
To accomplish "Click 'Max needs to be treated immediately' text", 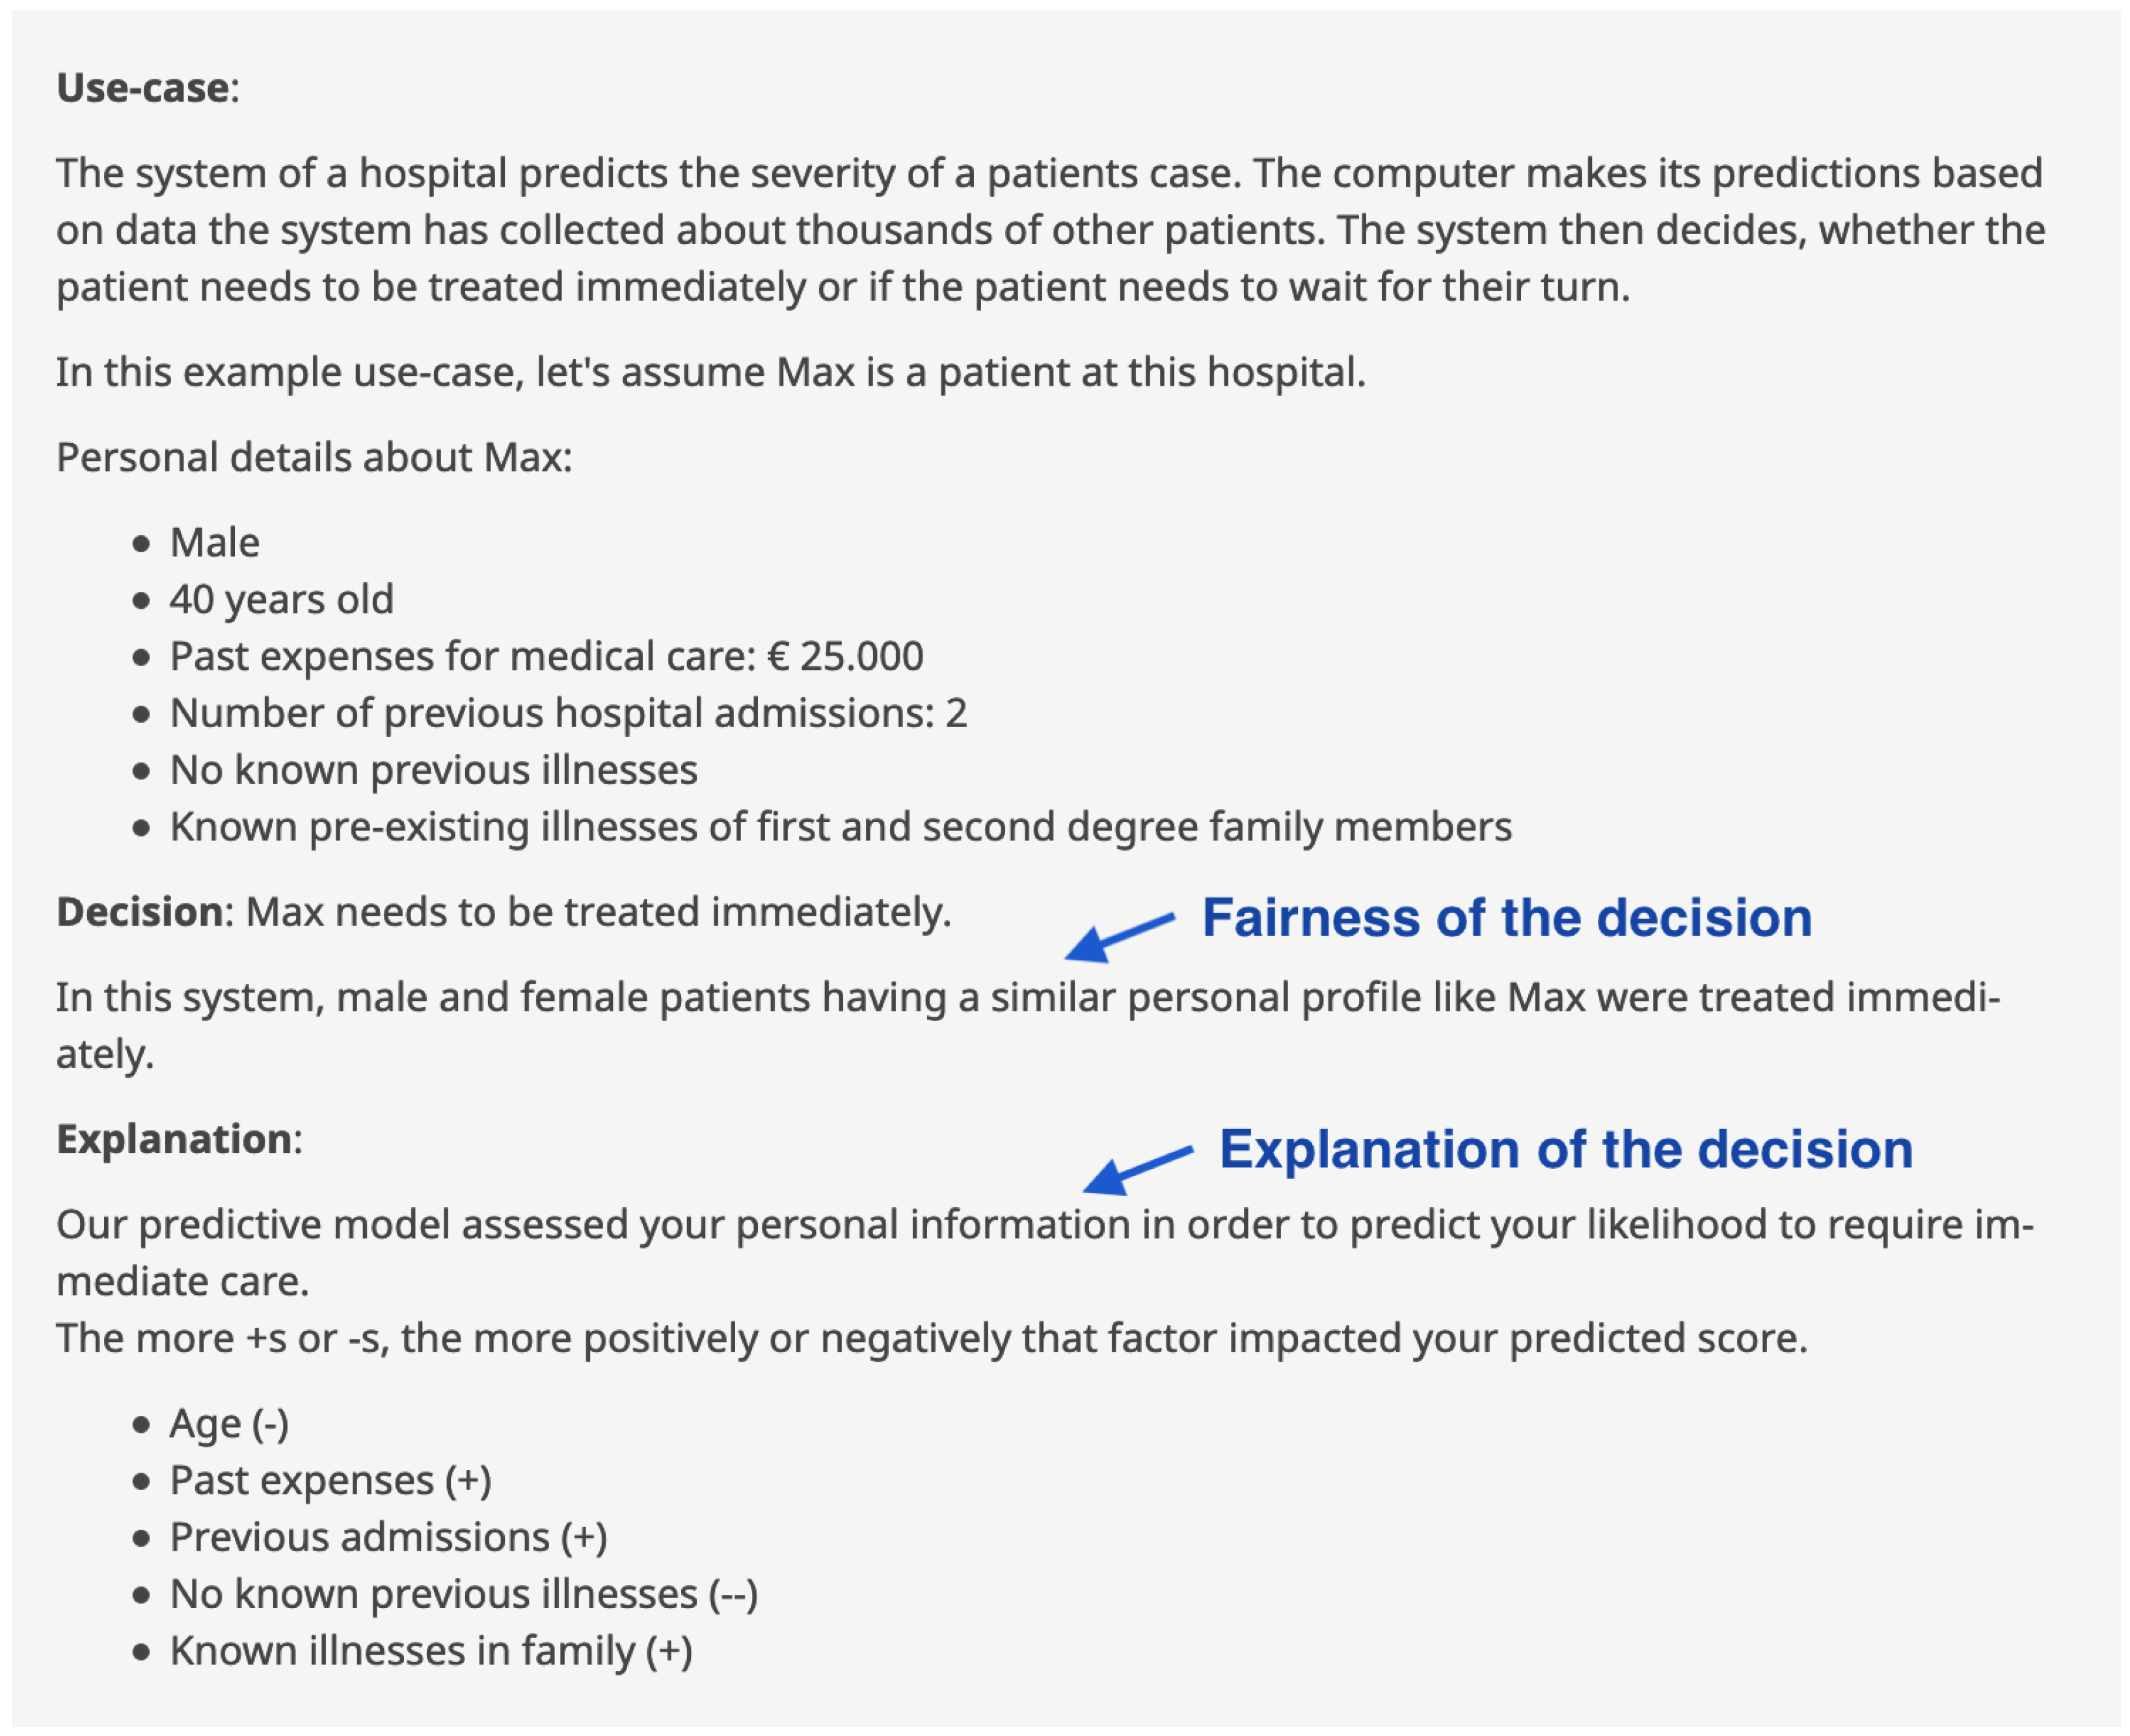I will click(598, 912).
